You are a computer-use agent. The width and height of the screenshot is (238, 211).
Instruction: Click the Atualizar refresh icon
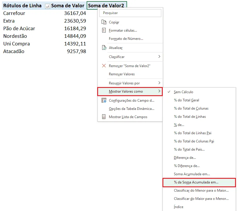[x=104, y=48]
